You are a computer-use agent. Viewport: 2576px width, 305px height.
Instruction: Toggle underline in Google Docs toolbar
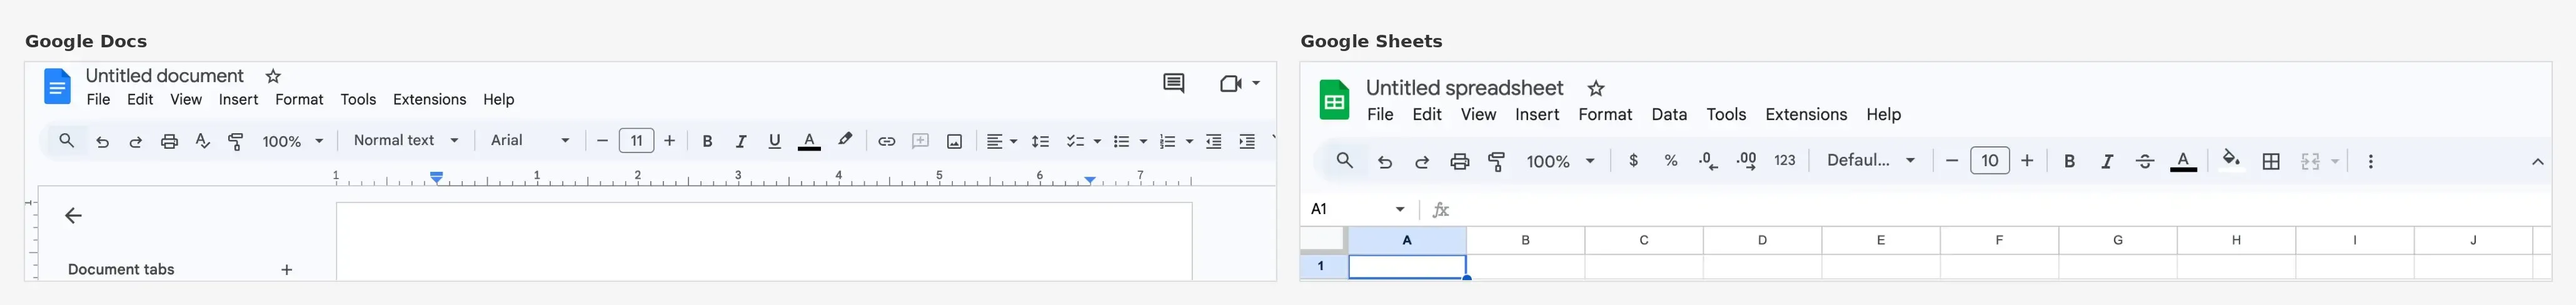[774, 141]
